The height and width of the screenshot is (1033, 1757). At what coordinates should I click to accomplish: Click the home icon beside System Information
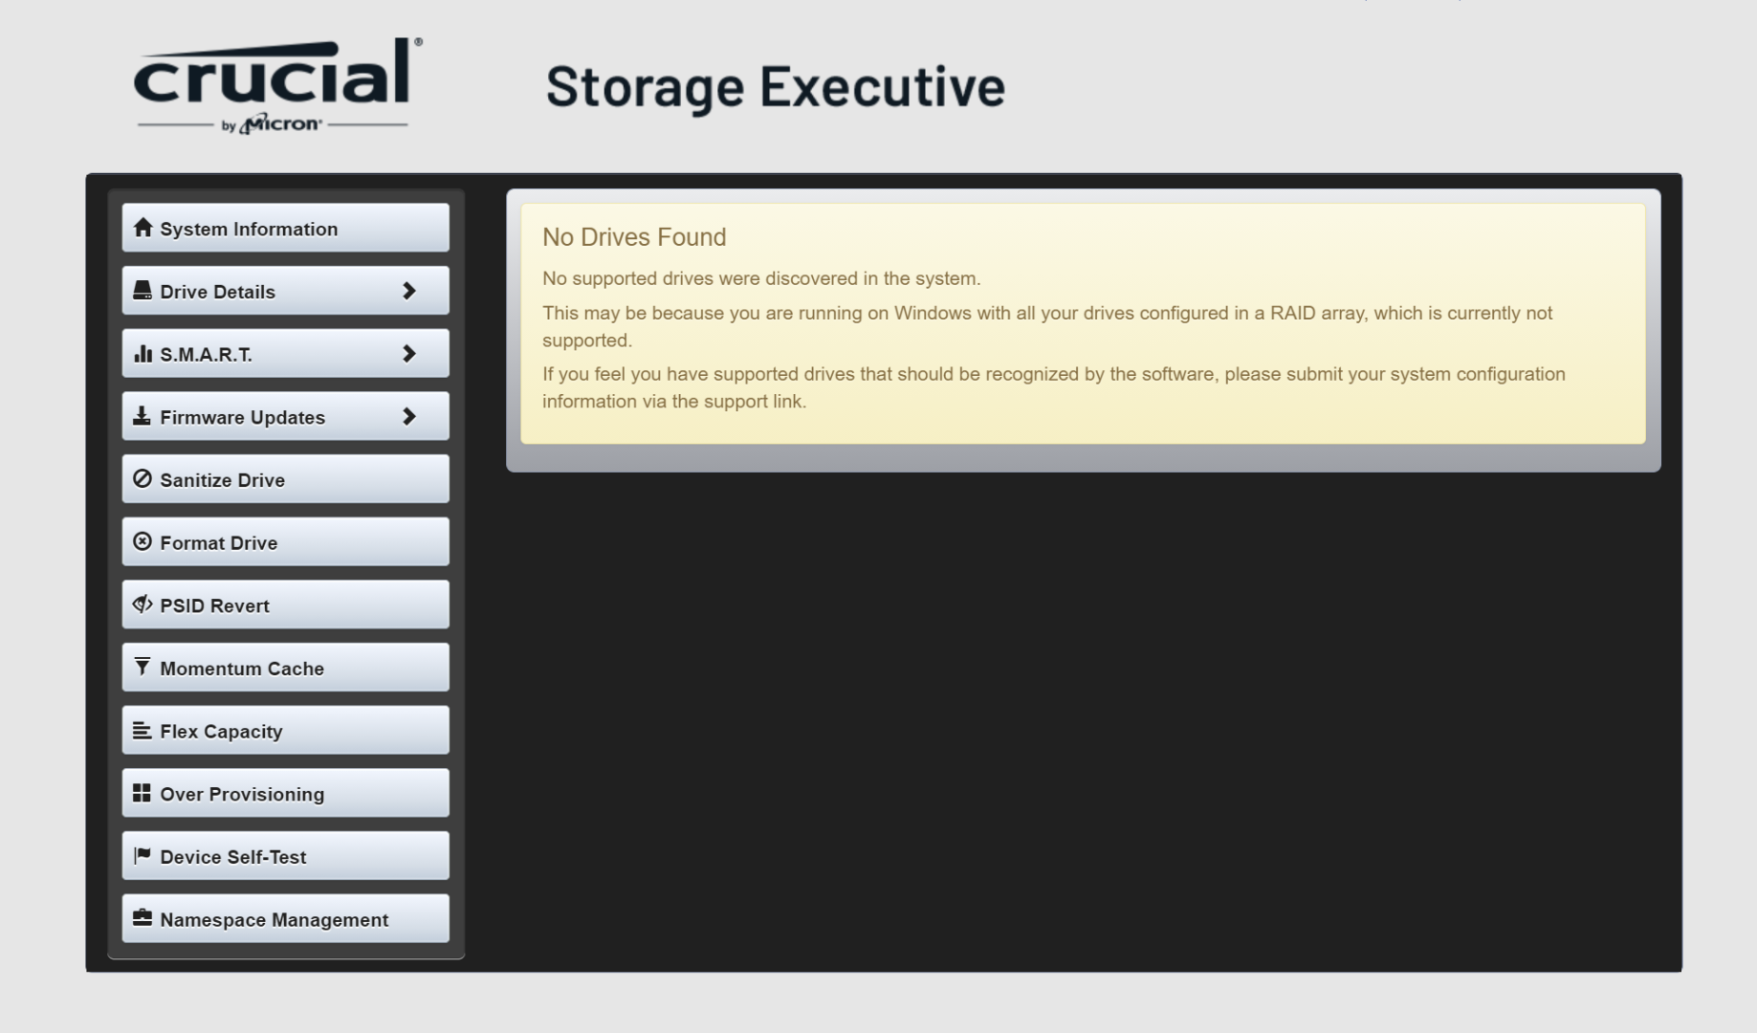click(143, 228)
